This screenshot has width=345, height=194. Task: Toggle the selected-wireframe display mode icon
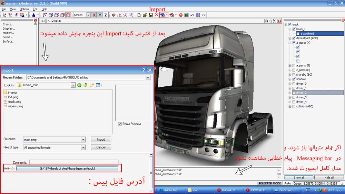(68, 15)
